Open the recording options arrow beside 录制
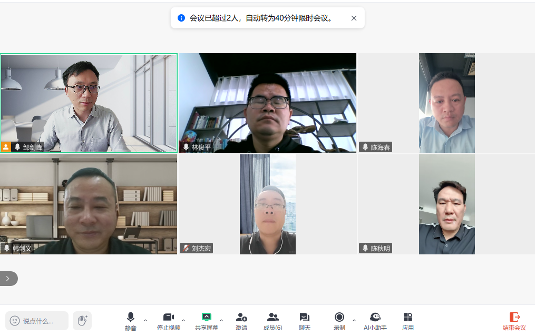 (x=354, y=320)
